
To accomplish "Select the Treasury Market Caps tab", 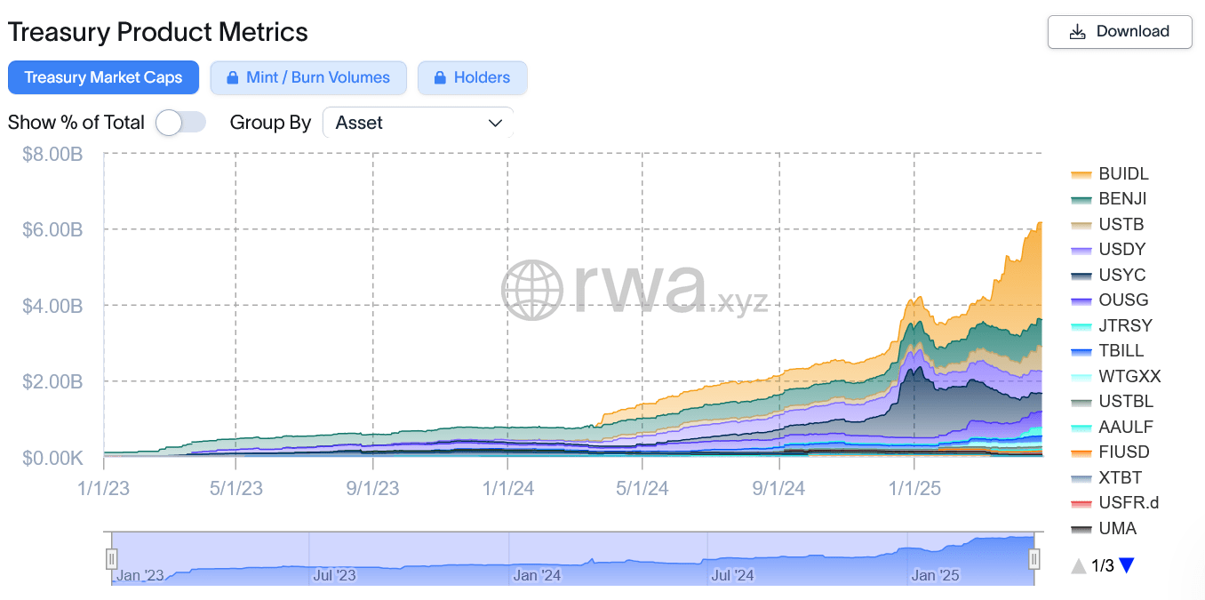I will point(103,78).
